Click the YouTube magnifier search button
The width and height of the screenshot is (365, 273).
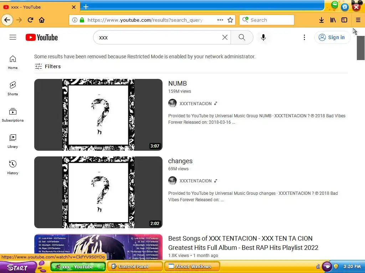pos(242,37)
